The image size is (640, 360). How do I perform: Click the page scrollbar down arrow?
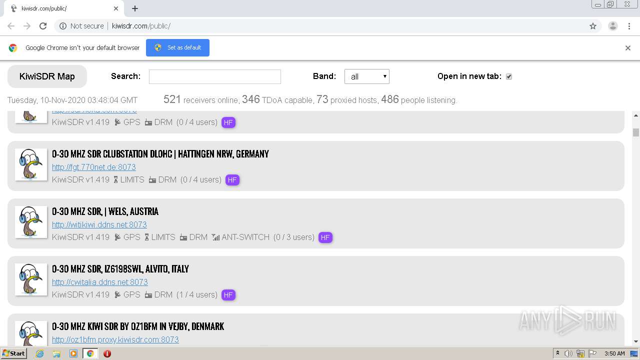click(x=636, y=341)
